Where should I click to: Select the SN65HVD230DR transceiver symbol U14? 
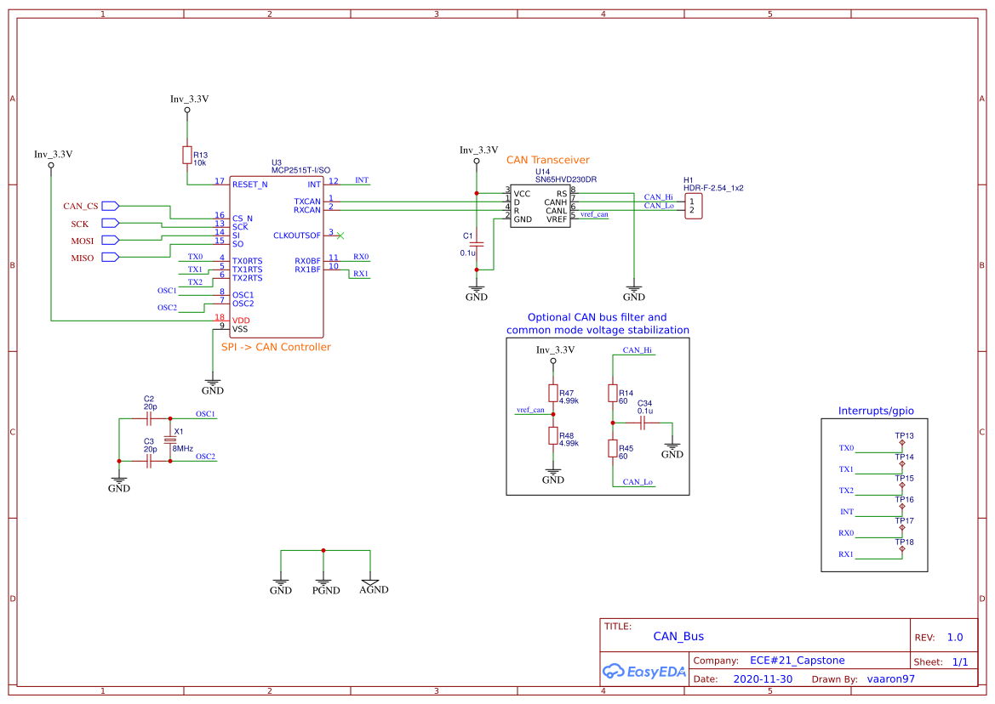click(539, 204)
